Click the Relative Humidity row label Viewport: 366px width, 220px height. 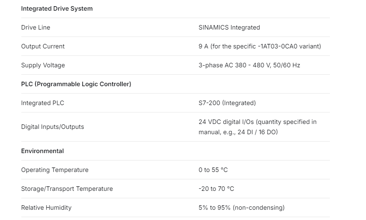coord(46,208)
